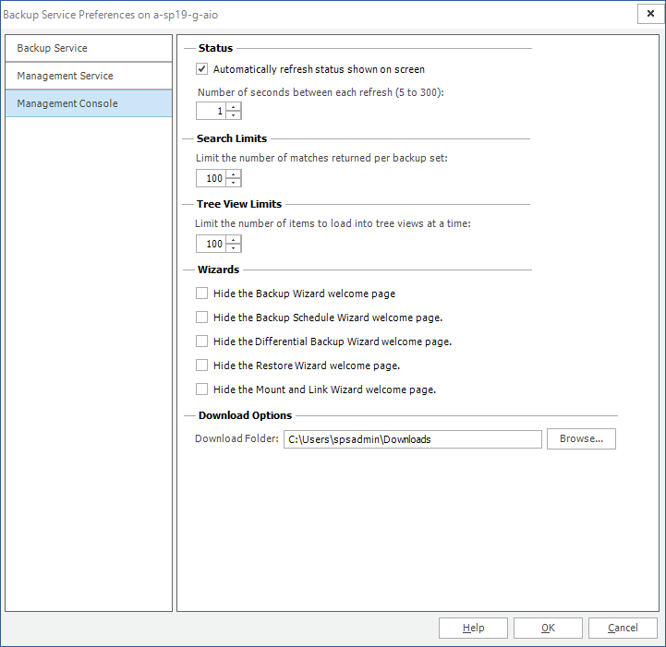Toggle Hide the Restore Wizard welcome page

pyautogui.click(x=202, y=365)
